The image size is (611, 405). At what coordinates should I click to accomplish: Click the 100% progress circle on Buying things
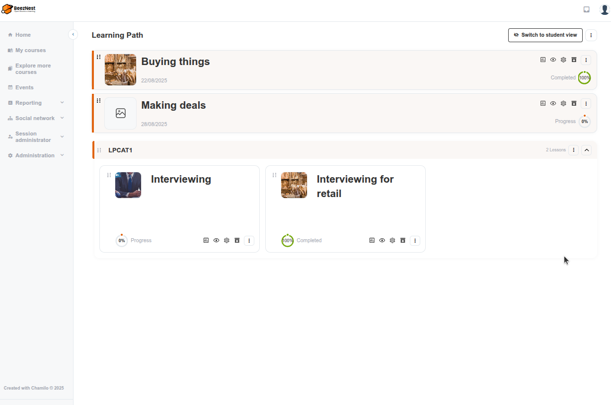tap(584, 77)
